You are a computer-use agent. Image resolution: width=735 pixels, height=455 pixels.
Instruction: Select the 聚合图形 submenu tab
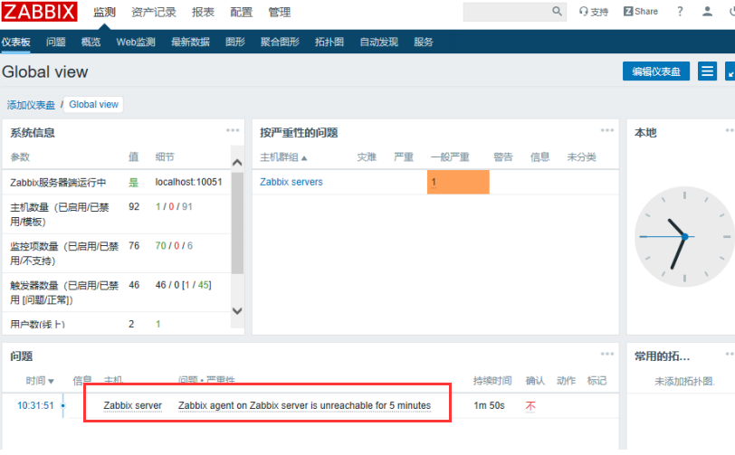[x=280, y=42]
